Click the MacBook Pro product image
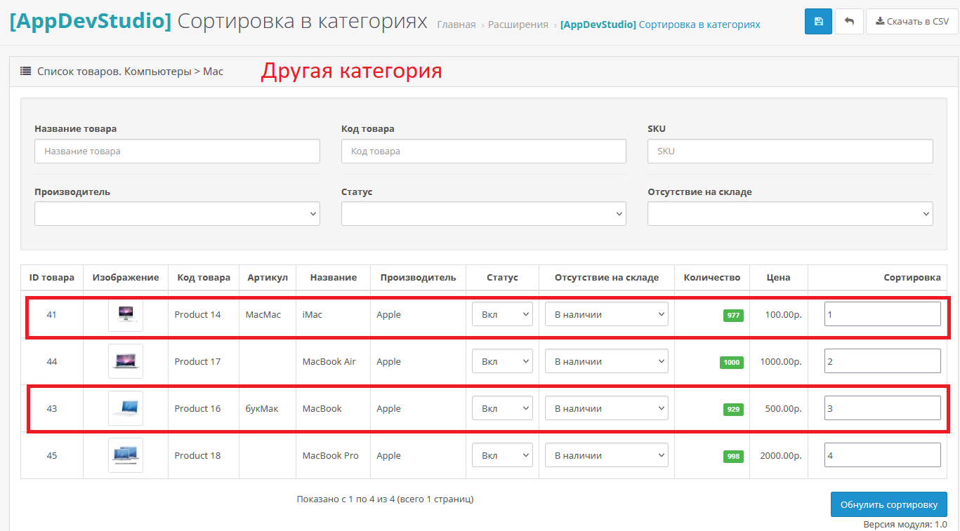The width and height of the screenshot is (960, 531). click(x=126, y=455)
